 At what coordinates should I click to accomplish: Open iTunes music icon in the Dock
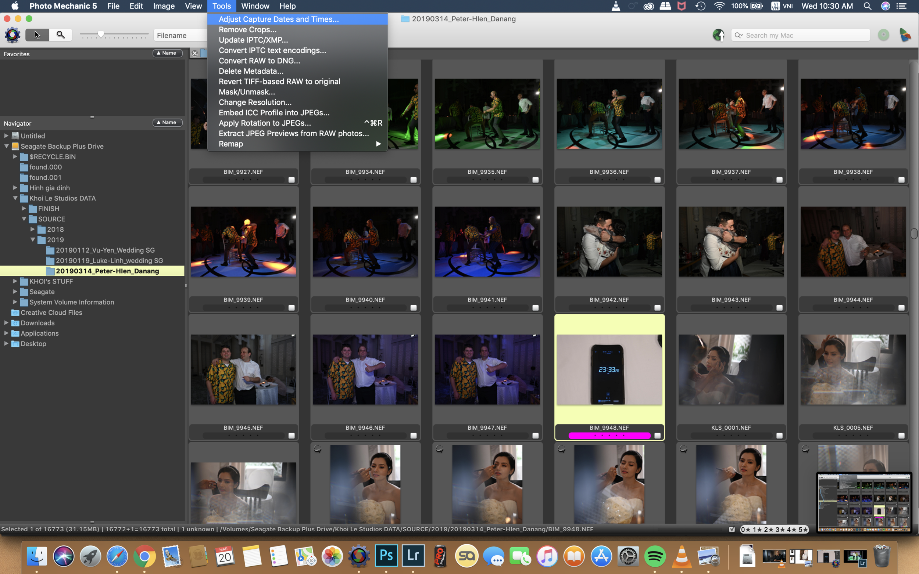(547, 556)
